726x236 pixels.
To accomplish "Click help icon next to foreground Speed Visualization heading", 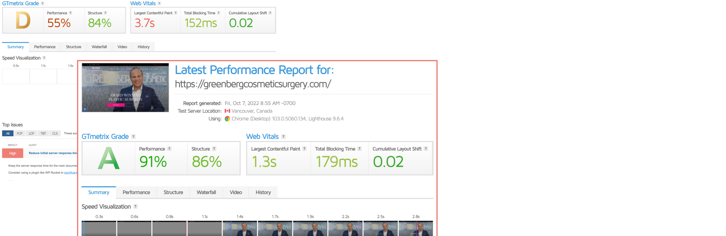I will pos(136,206).
